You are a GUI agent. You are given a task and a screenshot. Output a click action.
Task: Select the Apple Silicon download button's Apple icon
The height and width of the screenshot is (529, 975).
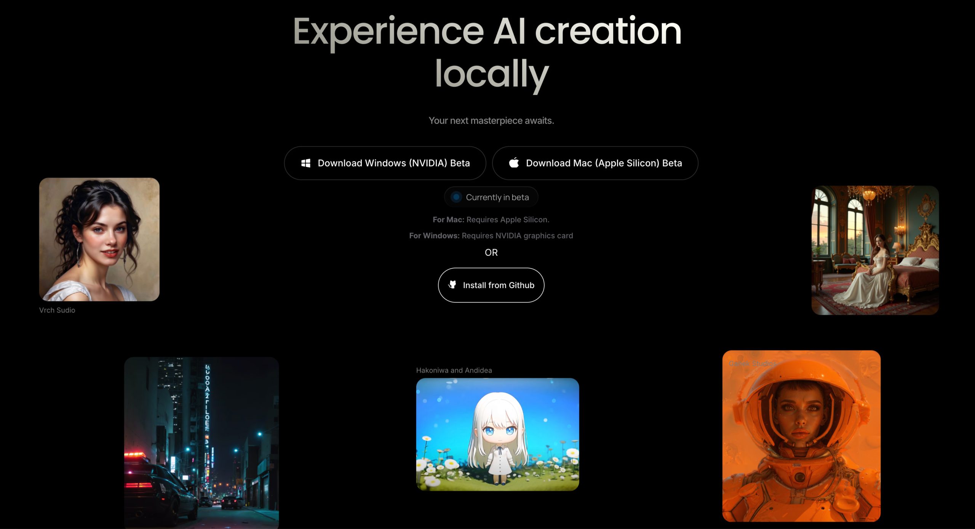[x=514, y=163]
